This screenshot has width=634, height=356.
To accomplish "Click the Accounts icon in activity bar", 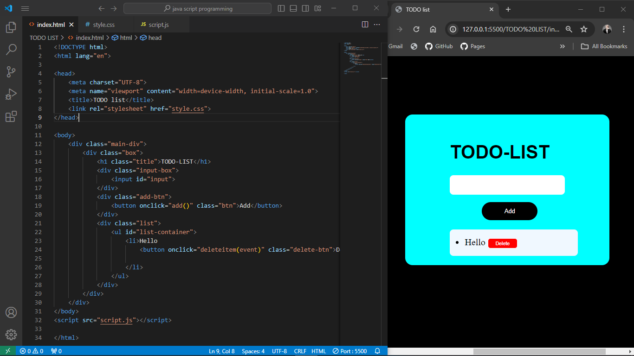I will pos(11,312).
